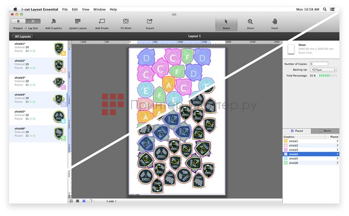Open the File menu
349x216 pixels.
(x=65, y=9)
